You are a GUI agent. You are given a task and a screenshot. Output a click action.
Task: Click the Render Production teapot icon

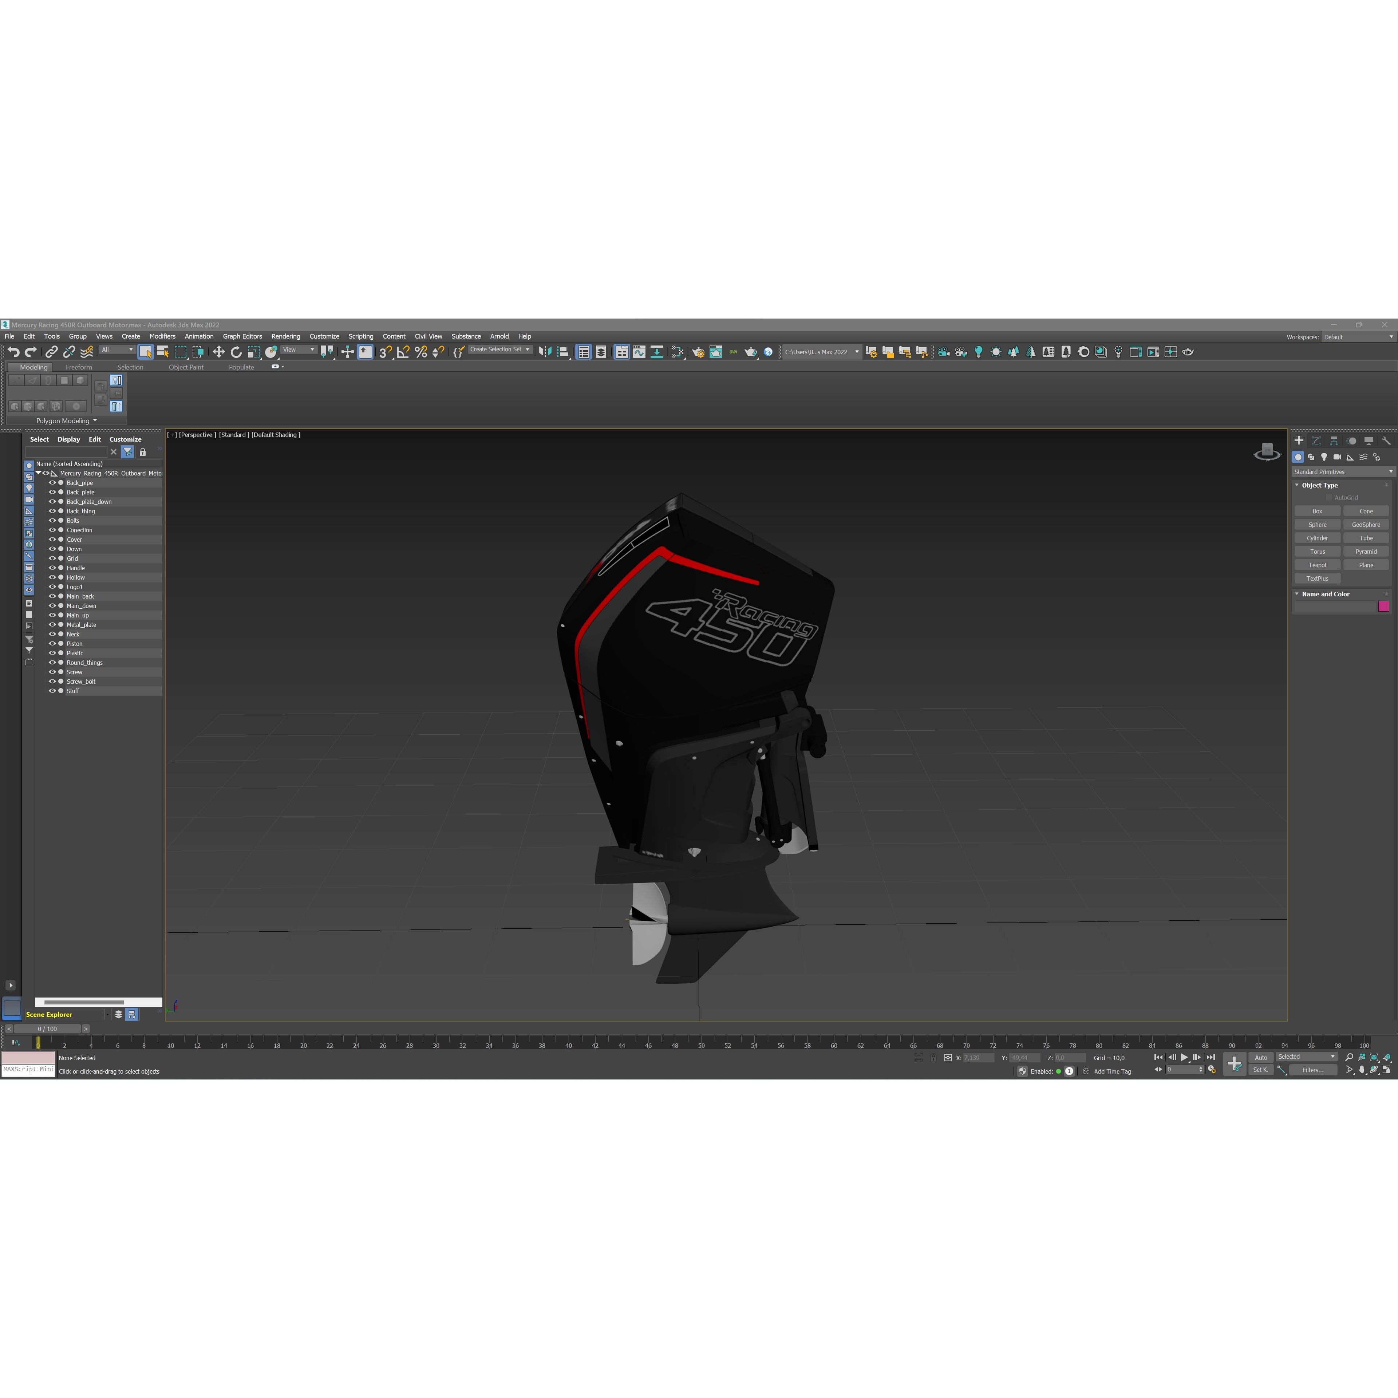point(1189,352)
